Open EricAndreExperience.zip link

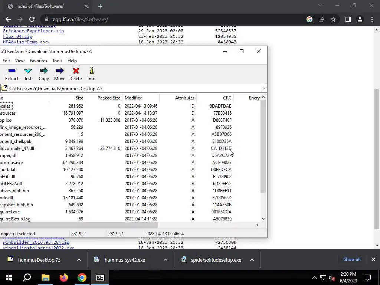[x=33, y=31]
